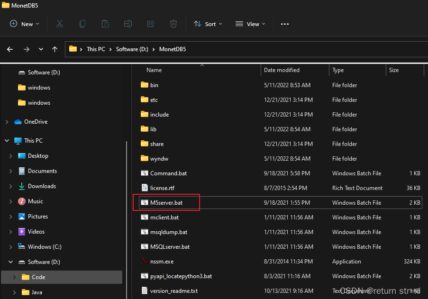Open the recent locations chevron

(x=41, y=49)
